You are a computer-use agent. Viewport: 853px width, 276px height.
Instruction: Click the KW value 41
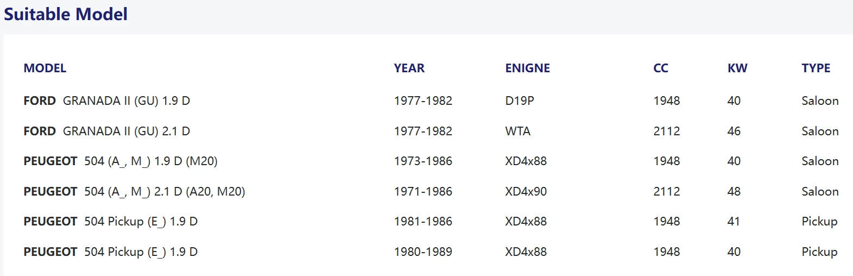tap(734, 222)
